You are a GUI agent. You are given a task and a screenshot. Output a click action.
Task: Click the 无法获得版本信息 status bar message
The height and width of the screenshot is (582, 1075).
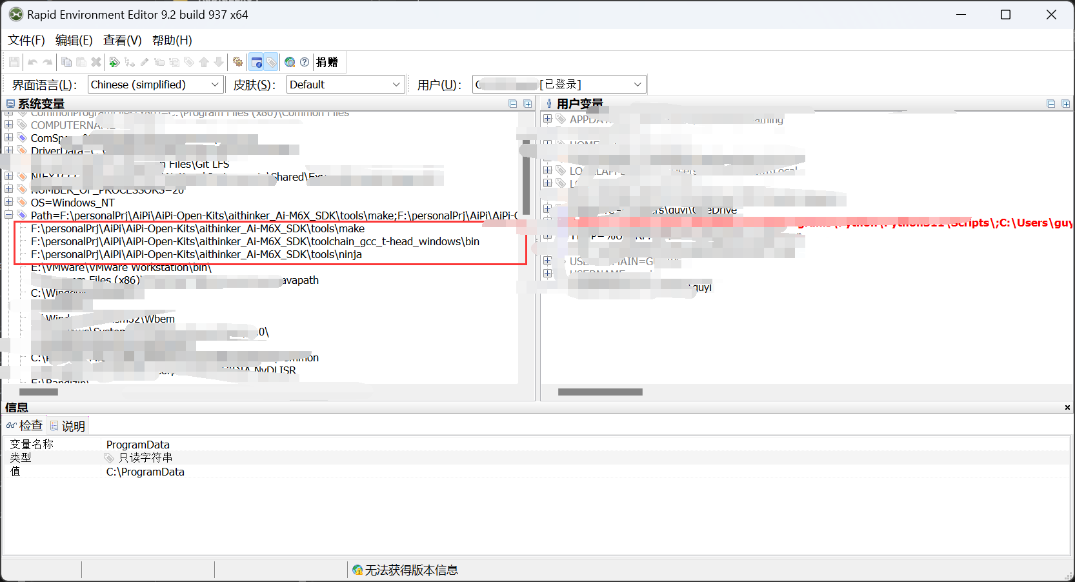(x=412, y=570)
